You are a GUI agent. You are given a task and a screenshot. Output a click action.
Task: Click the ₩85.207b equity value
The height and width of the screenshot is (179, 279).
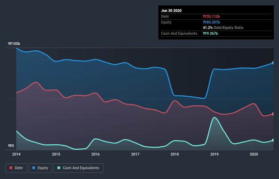coord(211,22)
